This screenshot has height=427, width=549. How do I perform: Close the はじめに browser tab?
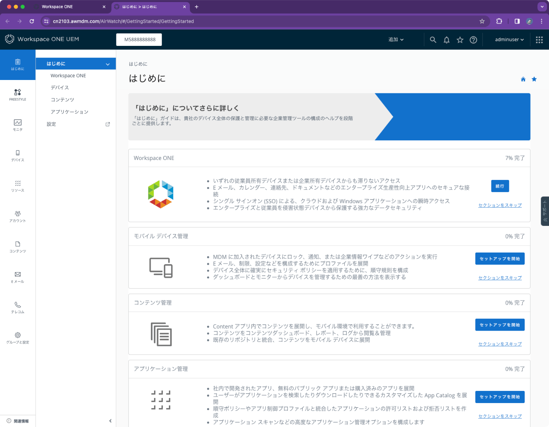pos(184,7)
